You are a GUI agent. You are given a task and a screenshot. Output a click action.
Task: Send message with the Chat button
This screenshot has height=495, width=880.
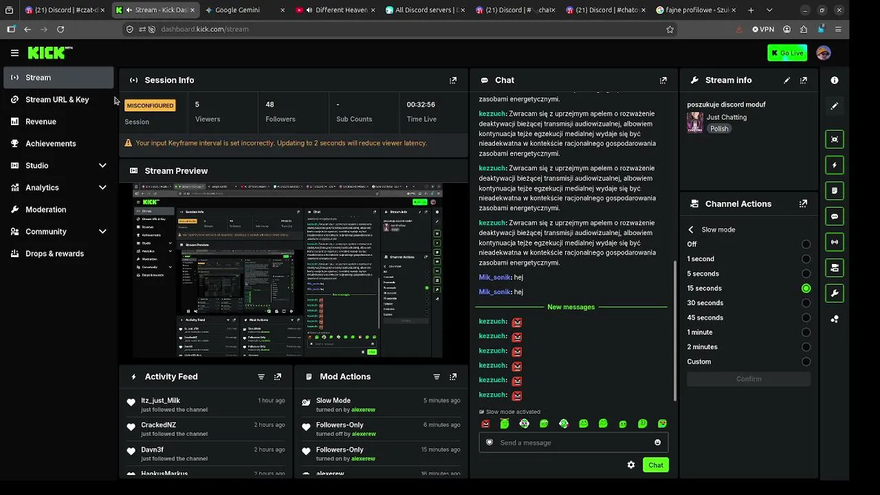coord(655,465)
